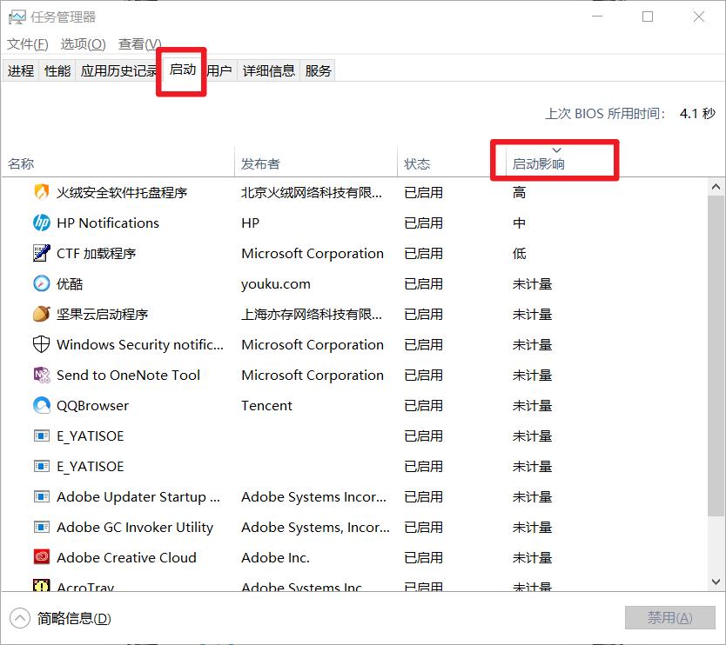Click the CTF 加载程序 pen icon
This screenshot has width=726, height=645.
click(x=40, y=253)
